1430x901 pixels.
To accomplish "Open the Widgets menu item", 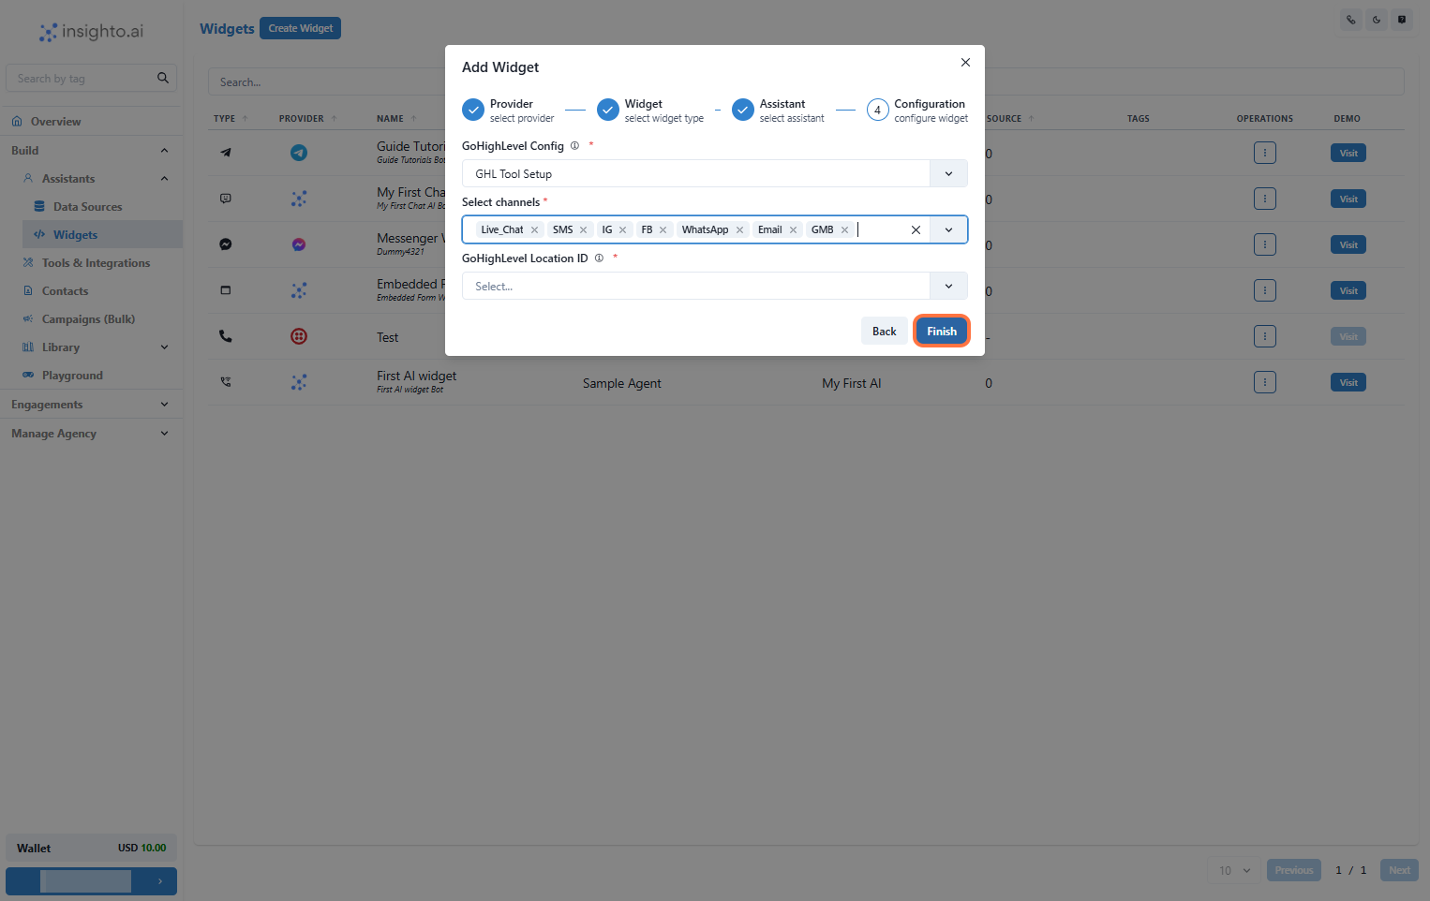I will click(75, 234).
